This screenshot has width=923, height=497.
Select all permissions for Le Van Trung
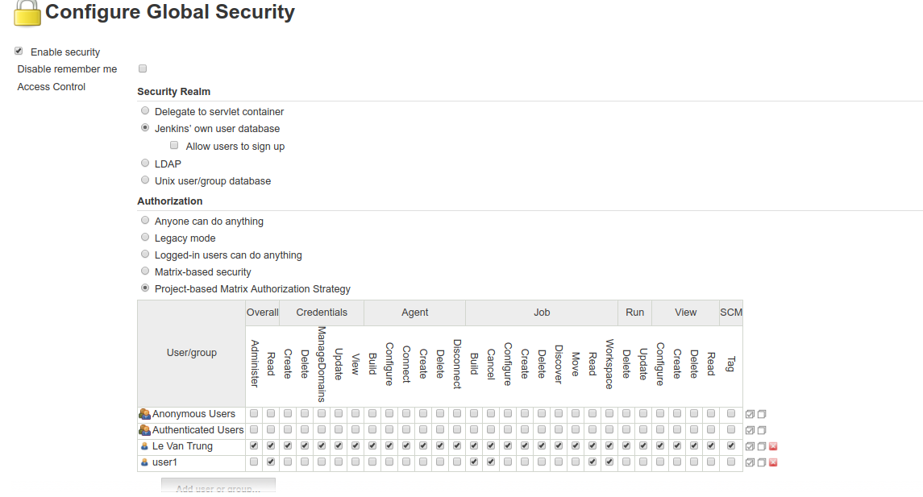pyautogui.click(x=750, y=446)
